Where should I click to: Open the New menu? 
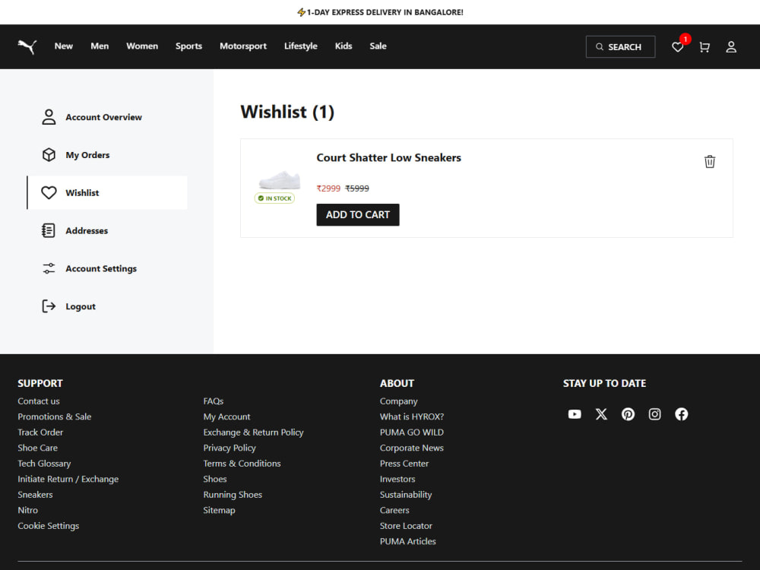point(64,46)
